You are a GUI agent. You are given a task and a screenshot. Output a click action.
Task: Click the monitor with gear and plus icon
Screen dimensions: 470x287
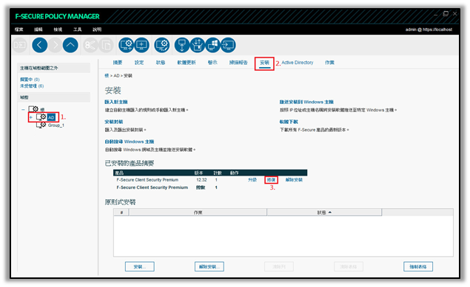tap(126, 45)
